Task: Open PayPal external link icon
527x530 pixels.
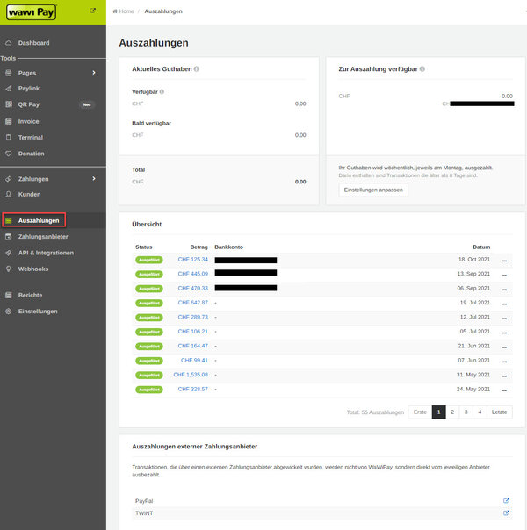Action: (506, 500)
